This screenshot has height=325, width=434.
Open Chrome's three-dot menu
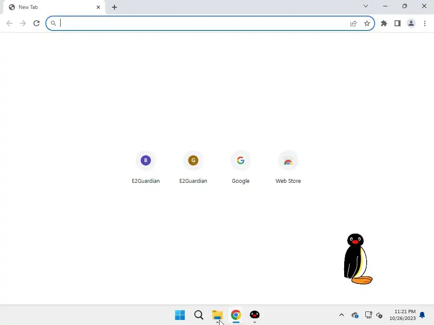pyautogui.click(x=425, y=24)
